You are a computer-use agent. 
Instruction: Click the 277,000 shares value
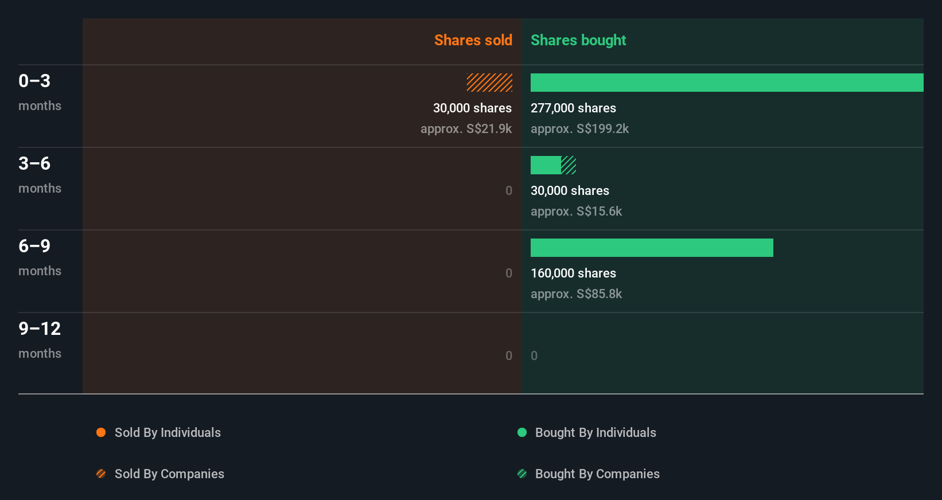(x=573, y=108)
